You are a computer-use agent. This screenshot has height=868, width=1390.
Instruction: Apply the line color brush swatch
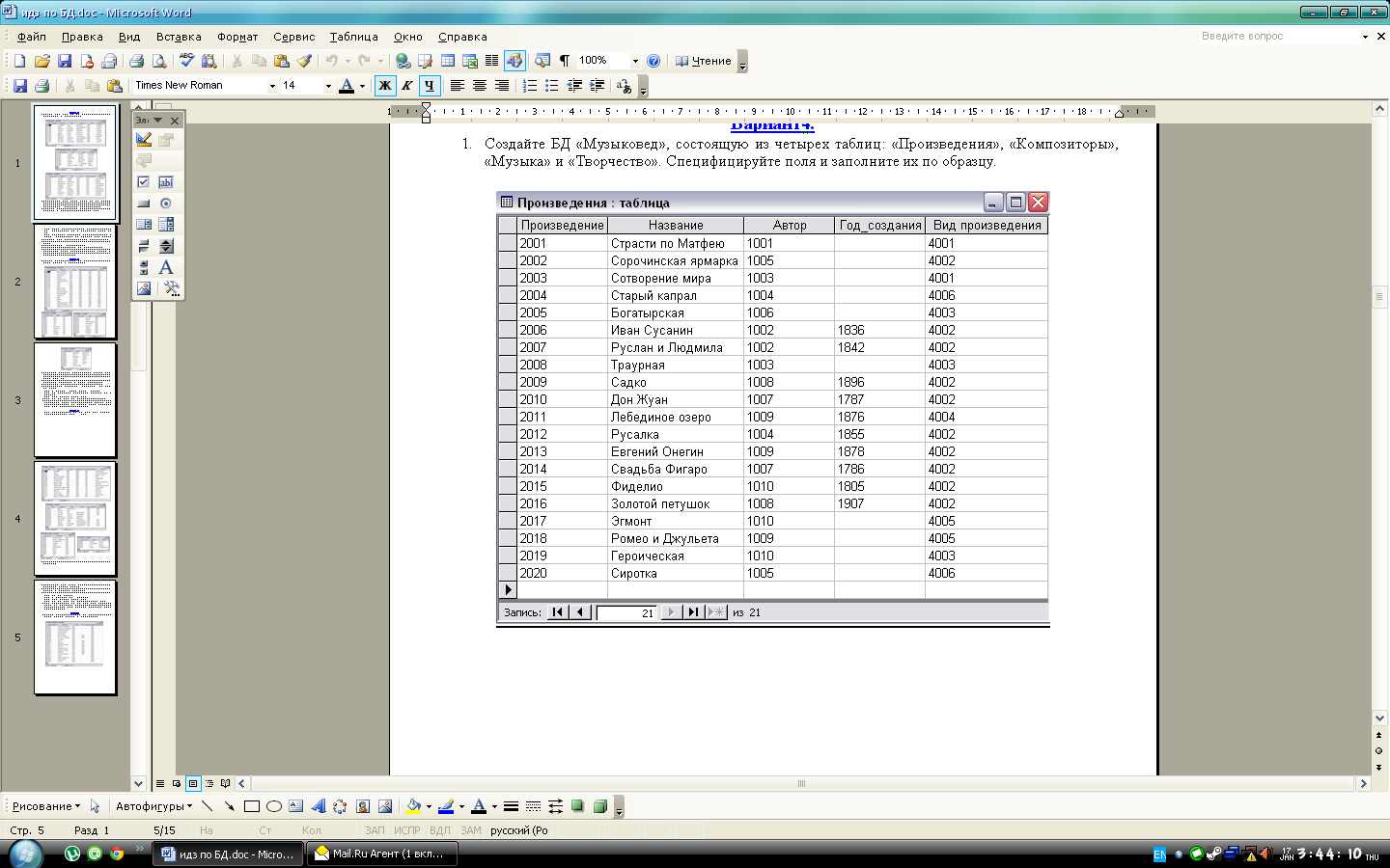pos(446,806)
